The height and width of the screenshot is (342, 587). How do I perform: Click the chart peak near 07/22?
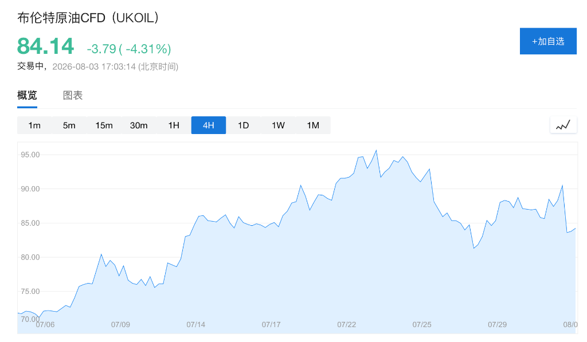tap(376, 151)
